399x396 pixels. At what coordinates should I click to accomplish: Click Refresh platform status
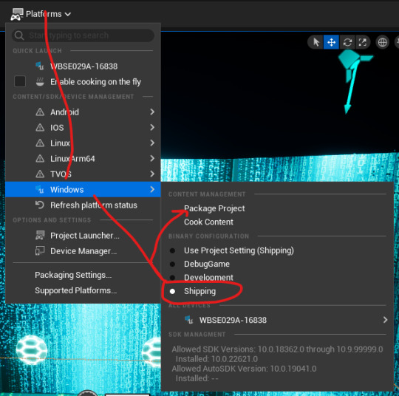[83, 205]
